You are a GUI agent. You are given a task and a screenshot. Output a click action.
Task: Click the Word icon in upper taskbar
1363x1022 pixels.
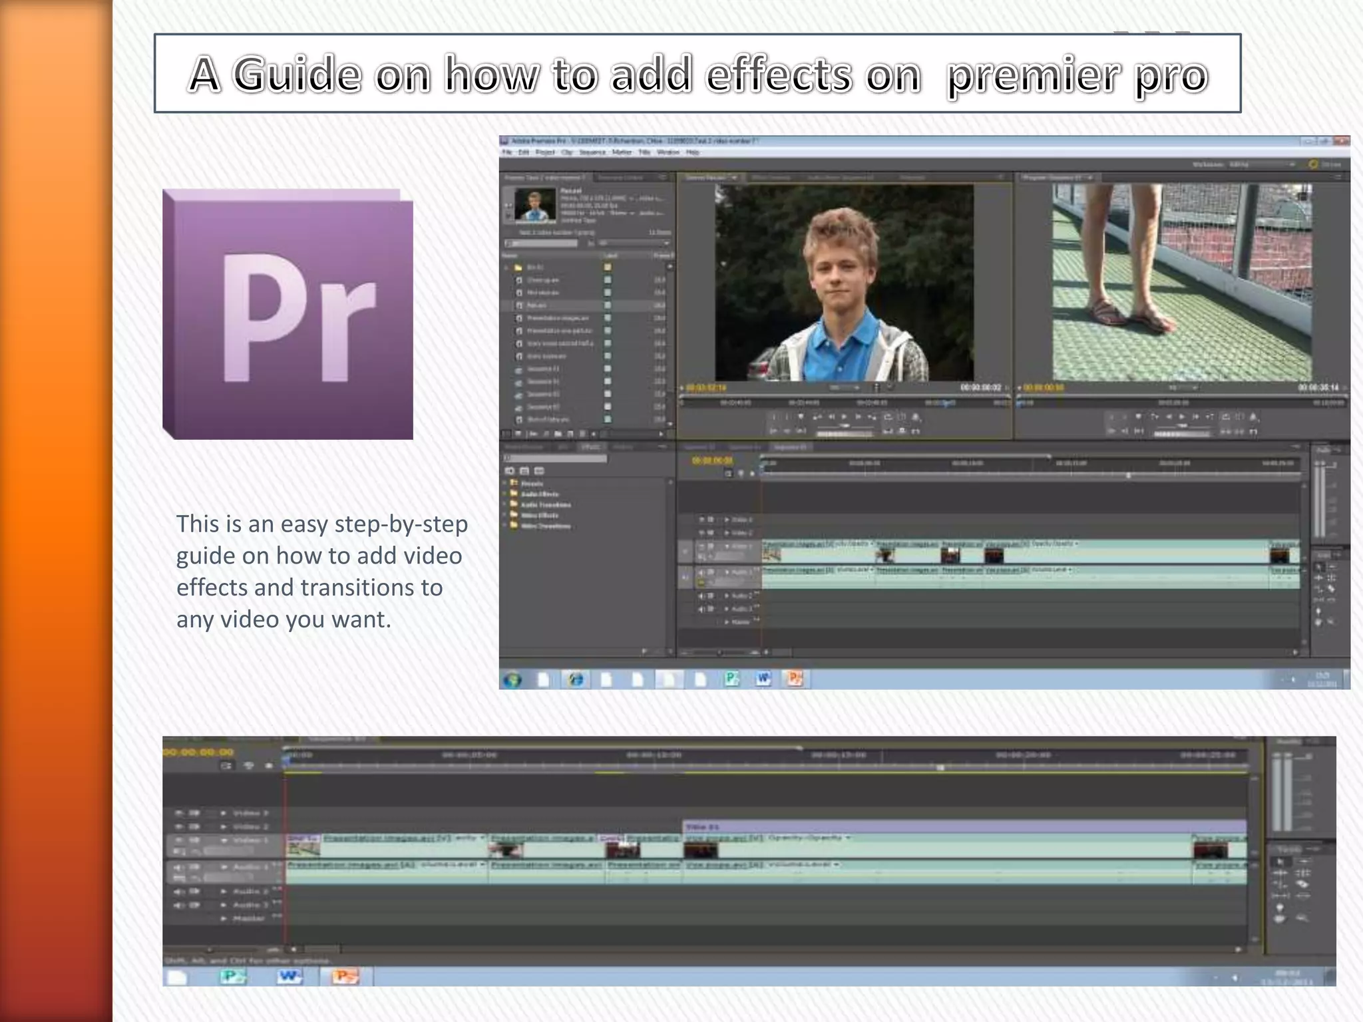tap(763, 679)
